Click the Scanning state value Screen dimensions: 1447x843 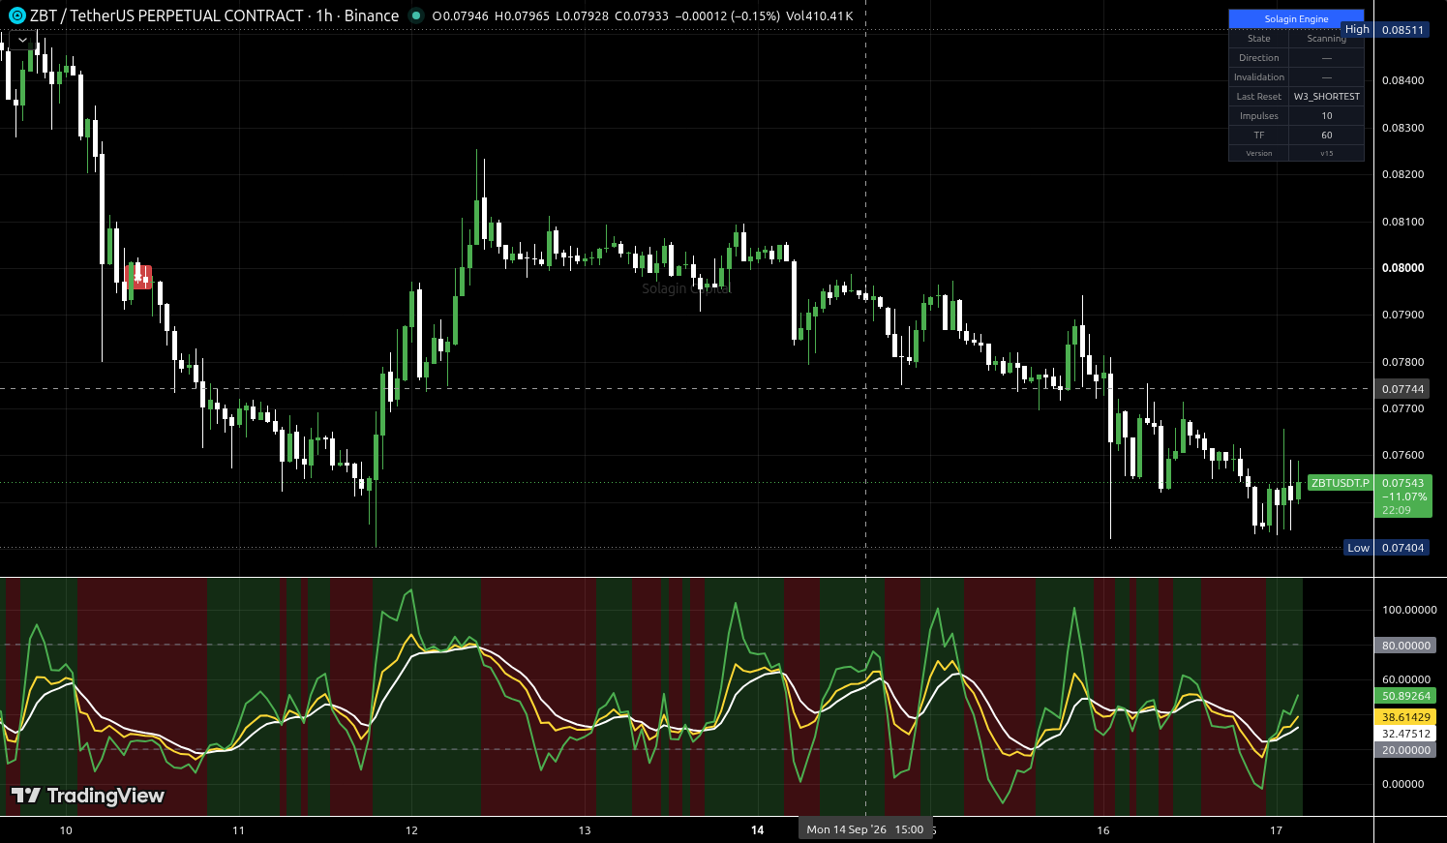pyautogui.click(x=1326, y=39)
